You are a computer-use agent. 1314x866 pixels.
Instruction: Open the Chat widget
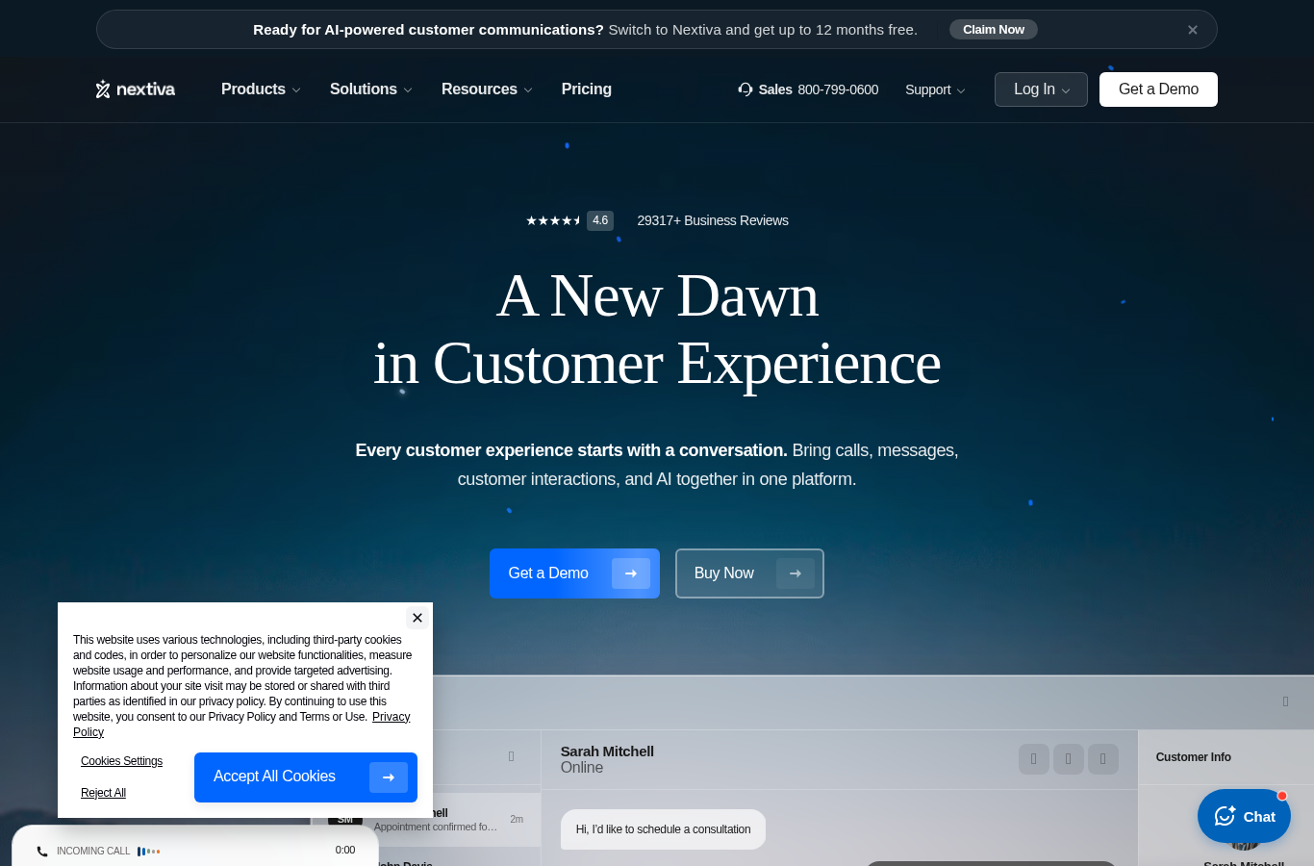click(1244, 816)
